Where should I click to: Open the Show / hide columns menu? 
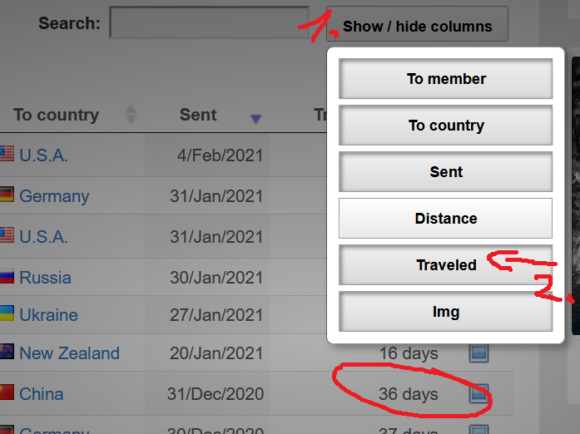coord(417,26)
